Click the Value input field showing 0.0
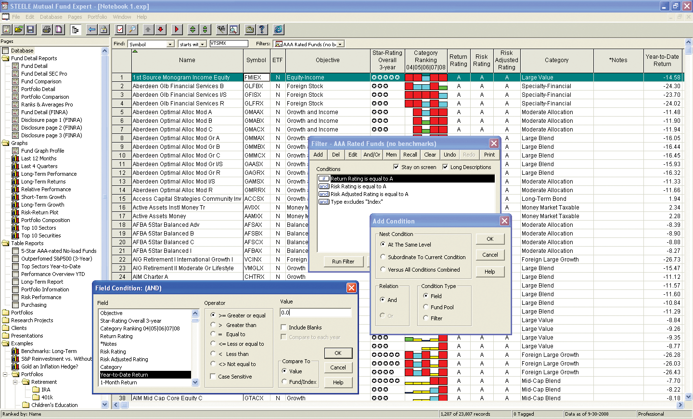Viewport: 693px width, 419px height. tap(316, 313)
